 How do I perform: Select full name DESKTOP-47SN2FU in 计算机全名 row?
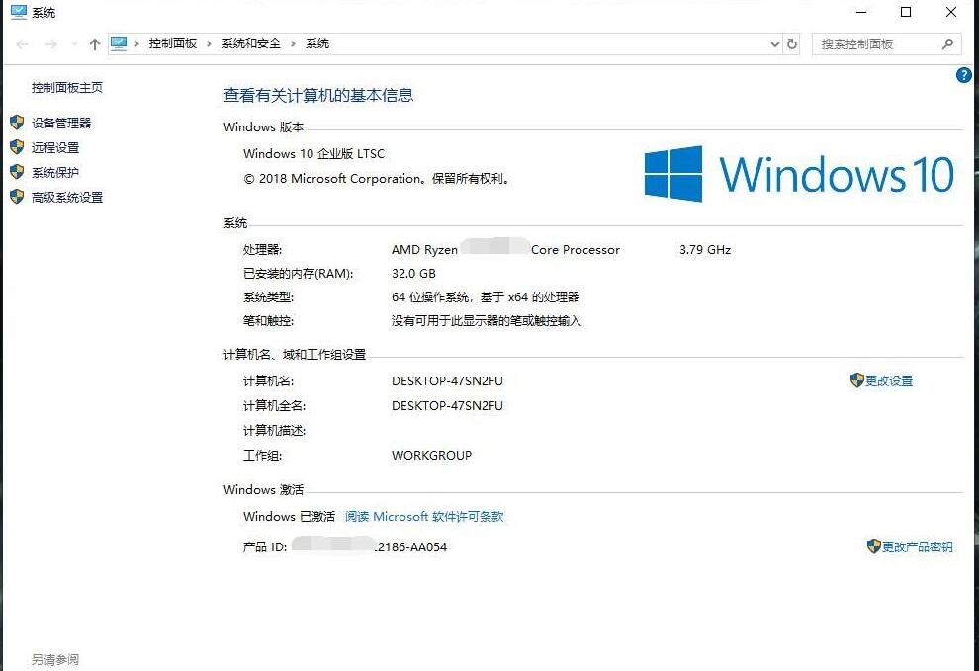[x=447, y=406]
